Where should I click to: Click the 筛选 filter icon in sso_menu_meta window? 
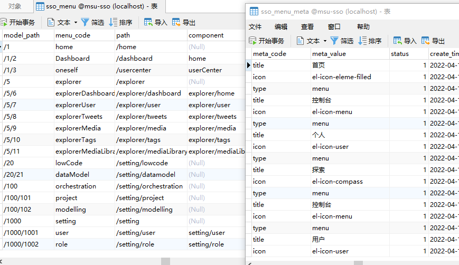click(x=334, y=41)
